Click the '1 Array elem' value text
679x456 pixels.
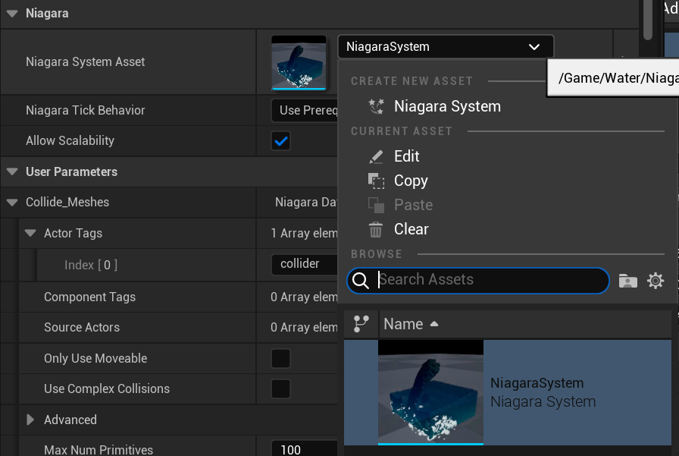pos(304,233)
